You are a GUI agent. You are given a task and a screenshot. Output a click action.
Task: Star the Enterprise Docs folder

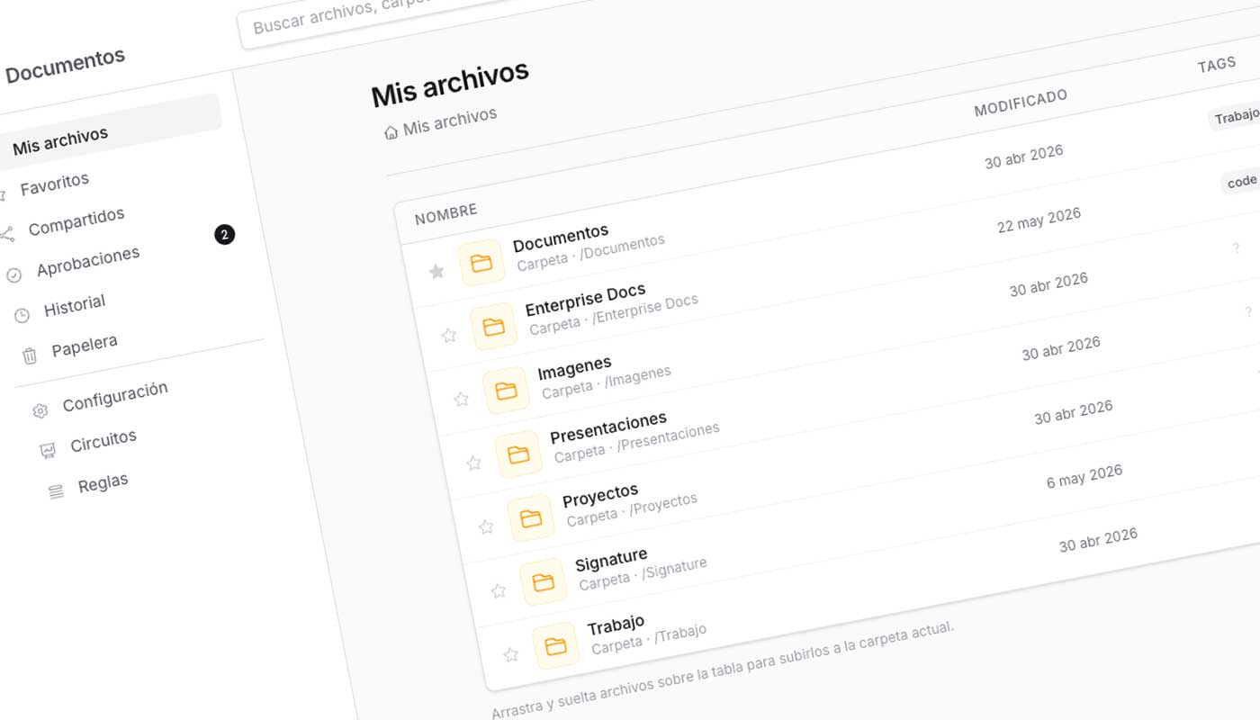(449, 335)
